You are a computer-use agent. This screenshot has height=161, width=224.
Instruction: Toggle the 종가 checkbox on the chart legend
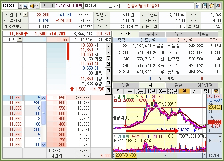115,96
